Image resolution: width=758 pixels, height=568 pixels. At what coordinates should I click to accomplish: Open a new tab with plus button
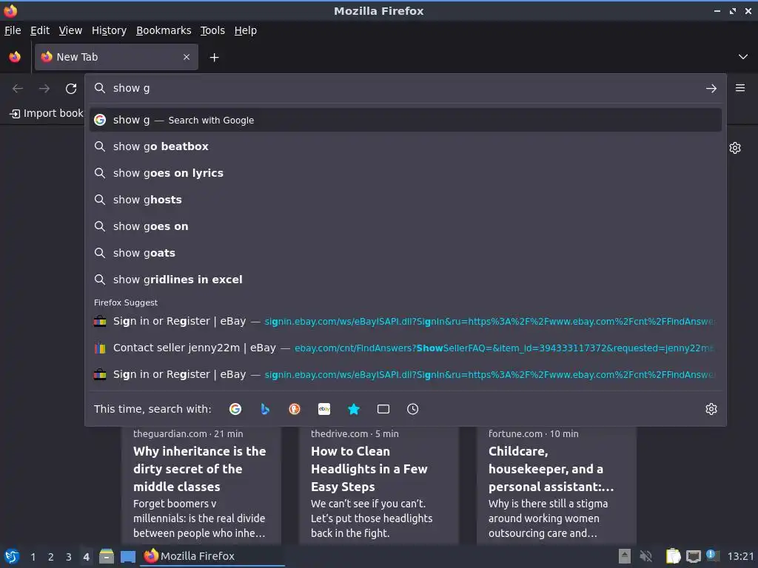(x=214, y=58)
